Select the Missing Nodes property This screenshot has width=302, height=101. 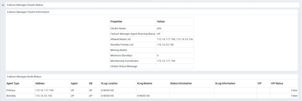click(x=133, y=50)
